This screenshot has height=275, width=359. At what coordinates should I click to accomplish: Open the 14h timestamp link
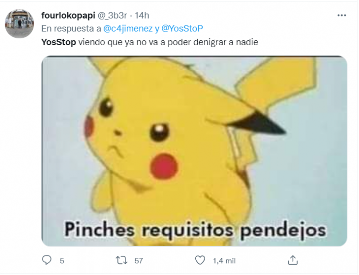142,15
